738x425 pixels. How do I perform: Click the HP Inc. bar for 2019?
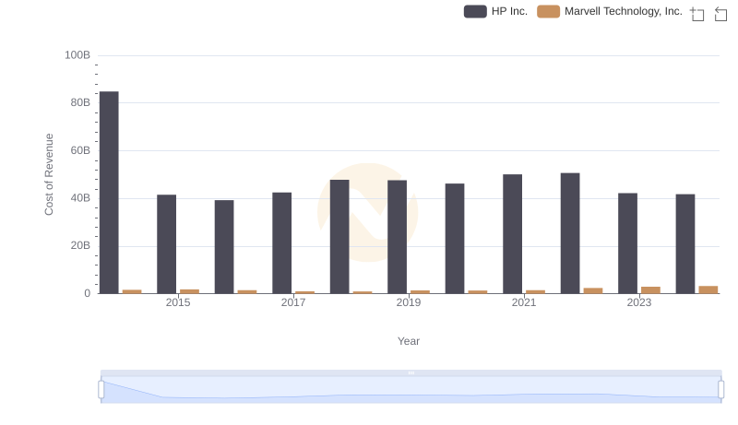point(398,237)
